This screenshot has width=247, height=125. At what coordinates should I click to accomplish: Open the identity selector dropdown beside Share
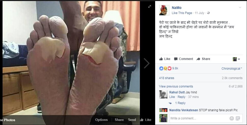tap(236, 59)
